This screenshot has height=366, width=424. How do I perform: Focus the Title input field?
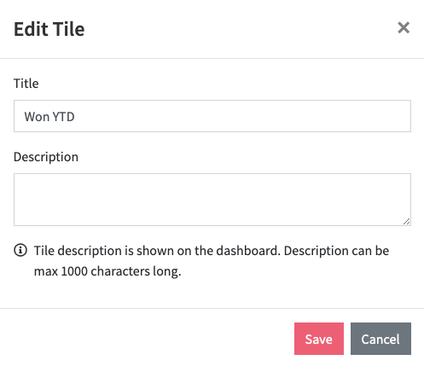(212, 116)
